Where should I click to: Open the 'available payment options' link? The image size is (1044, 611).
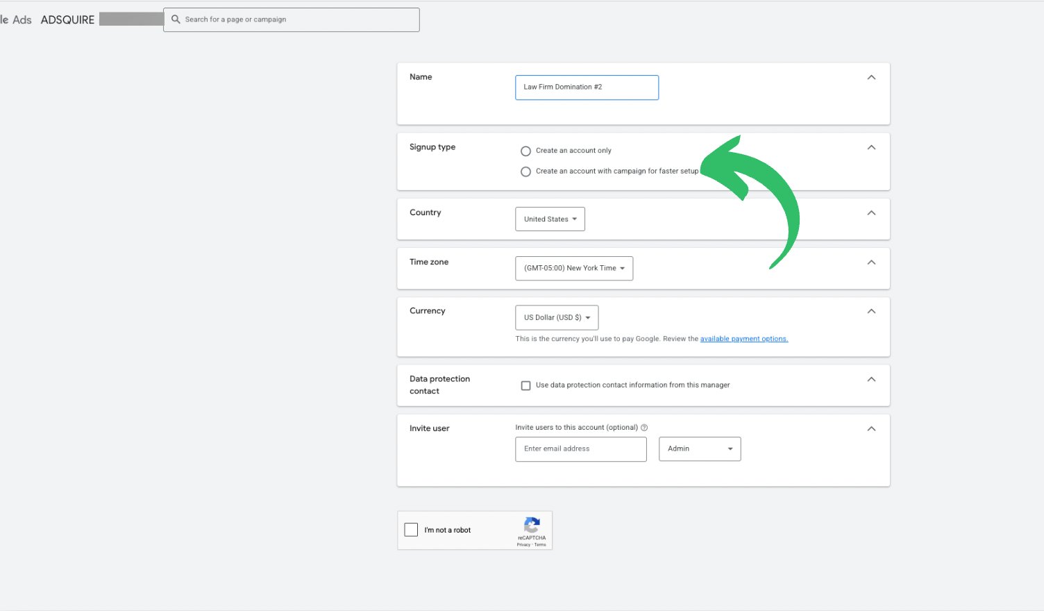click(743, 339)
